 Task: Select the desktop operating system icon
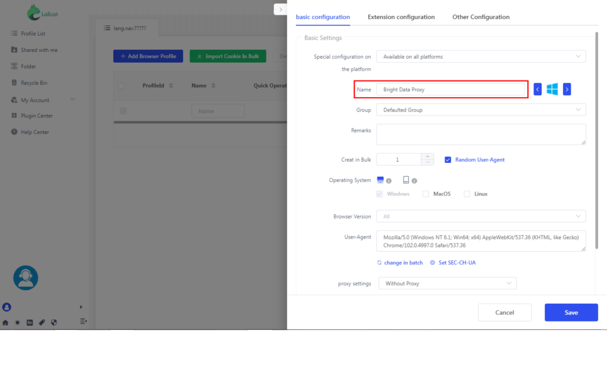tap(380, 179)
